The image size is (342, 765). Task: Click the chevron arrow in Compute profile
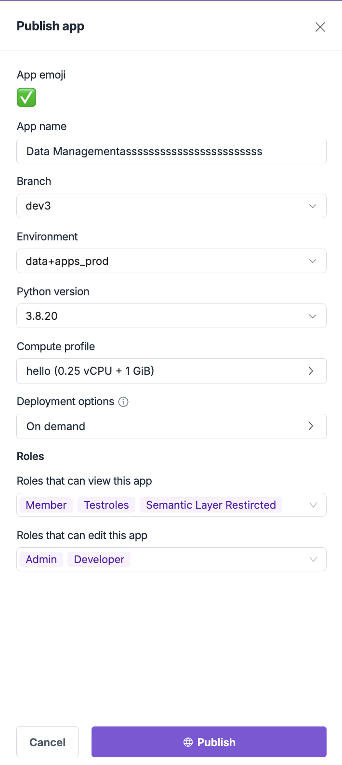click(x=311, y=371)
